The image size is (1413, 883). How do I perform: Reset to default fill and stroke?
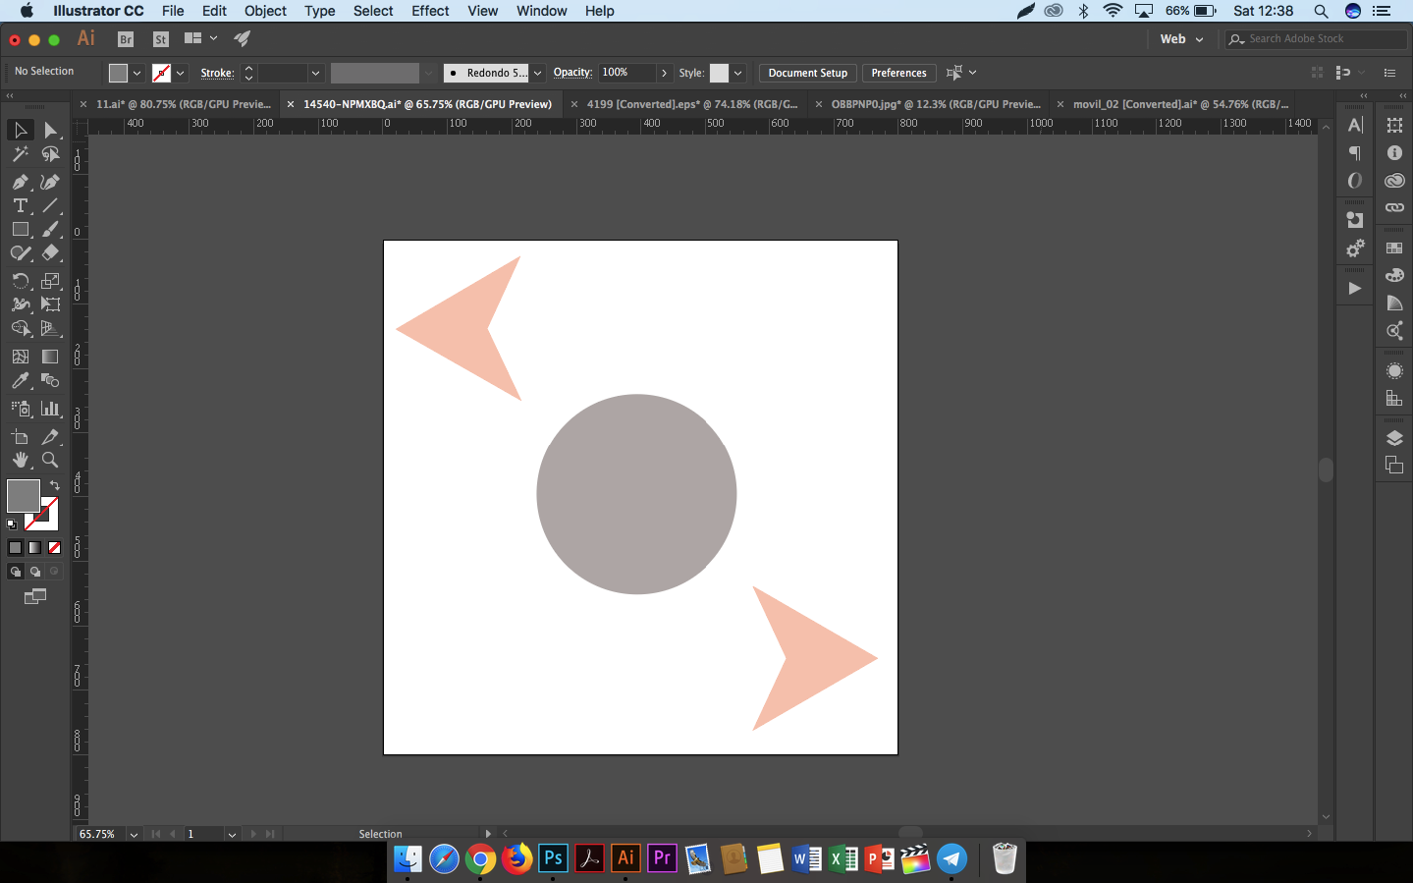click(12, 524)
